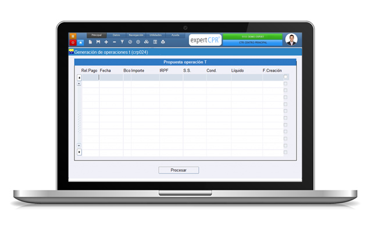The width and height of the screenshot is (378, 225).
Task: Switch to the Datos tab
Action: pos(116,35)
